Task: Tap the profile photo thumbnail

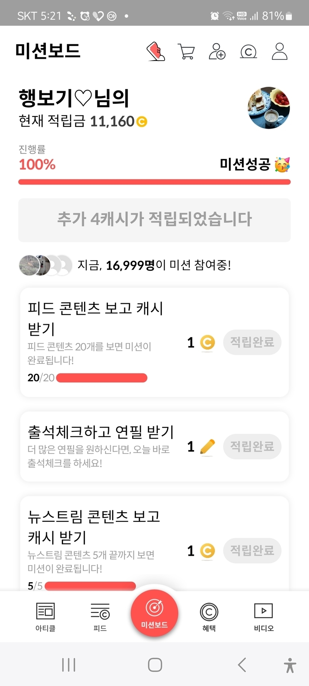Action: 269,108
